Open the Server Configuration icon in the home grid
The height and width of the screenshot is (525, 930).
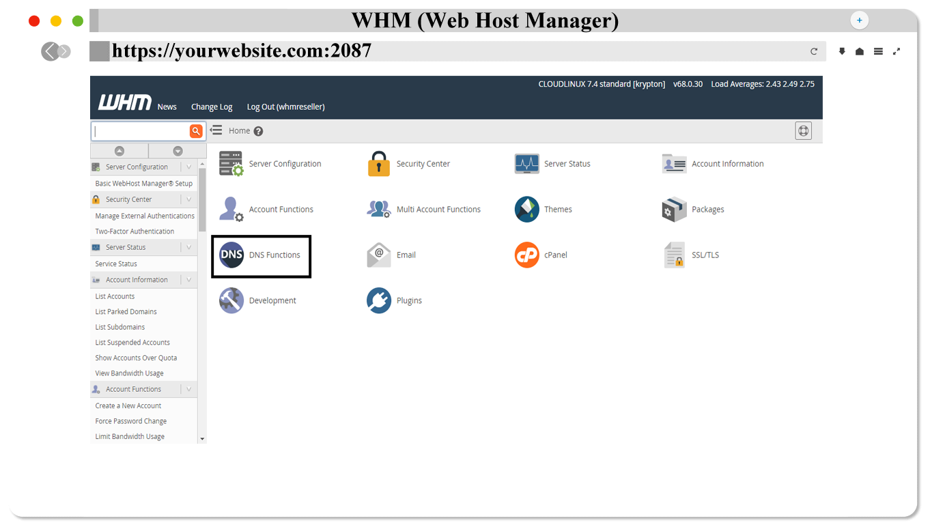(x=231, y=164)
